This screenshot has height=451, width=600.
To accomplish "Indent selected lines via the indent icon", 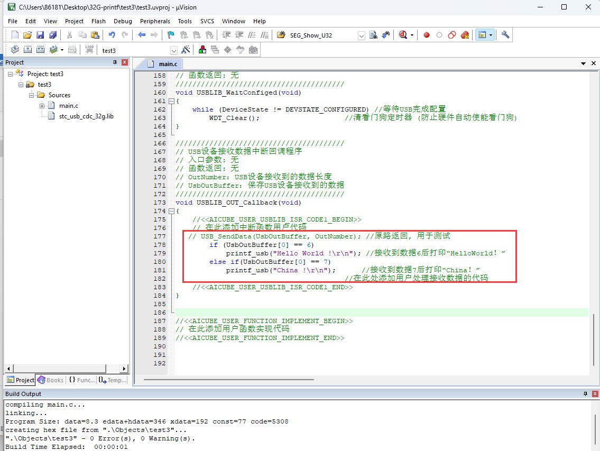I will [227, 35].
